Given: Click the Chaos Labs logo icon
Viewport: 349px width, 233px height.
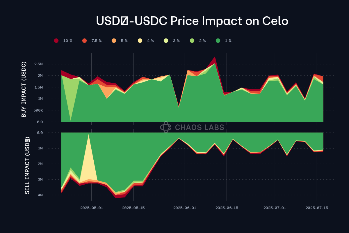Looking at the screenshot, I should (165, 127).
